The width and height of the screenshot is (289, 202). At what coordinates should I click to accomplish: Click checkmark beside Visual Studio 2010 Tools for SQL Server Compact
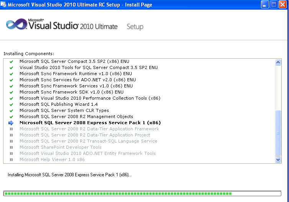[x=11, y=68]
